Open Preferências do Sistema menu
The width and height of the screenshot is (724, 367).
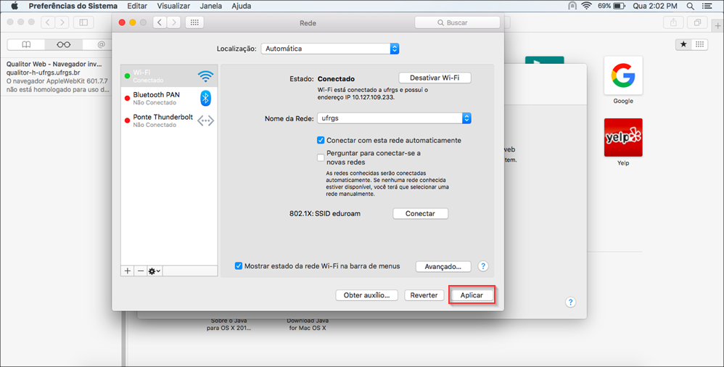pos(73,6)
